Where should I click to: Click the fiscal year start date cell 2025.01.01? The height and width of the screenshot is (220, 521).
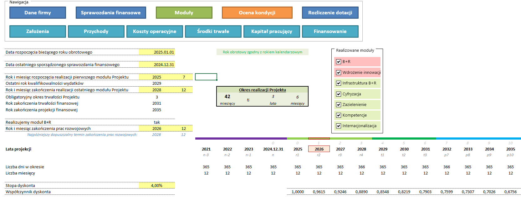click(157, 52)
